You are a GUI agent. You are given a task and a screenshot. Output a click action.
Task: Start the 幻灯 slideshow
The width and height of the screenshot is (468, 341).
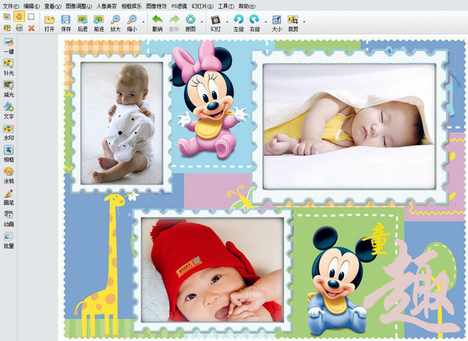[215, 23]
